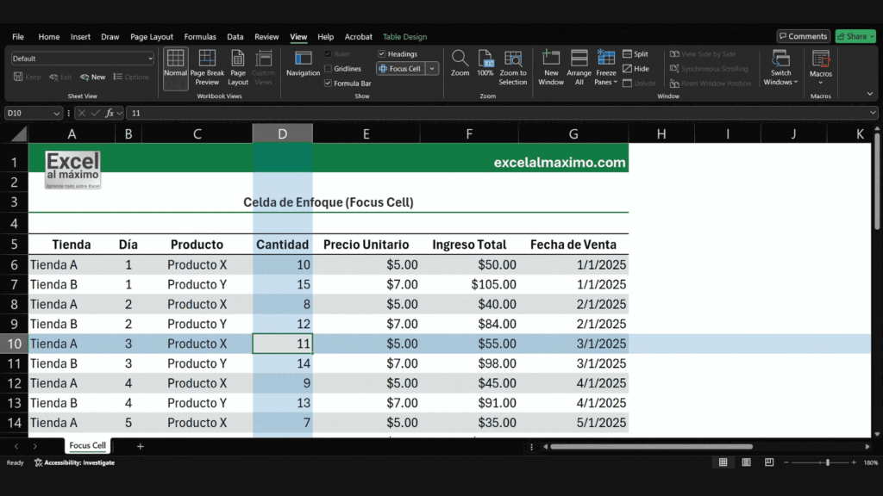Expand the Name Box dropdown
This screenshot has width=883, height=496.
[56, 113]
